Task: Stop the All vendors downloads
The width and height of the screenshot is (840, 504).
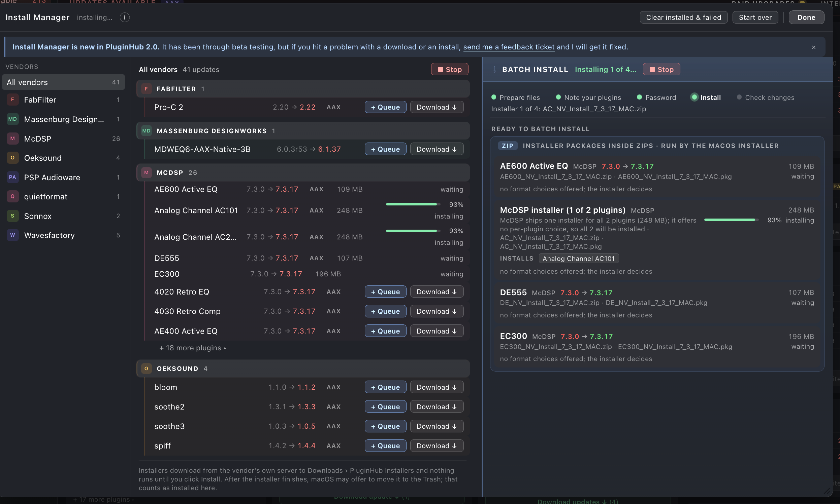Action: (449, 70)
